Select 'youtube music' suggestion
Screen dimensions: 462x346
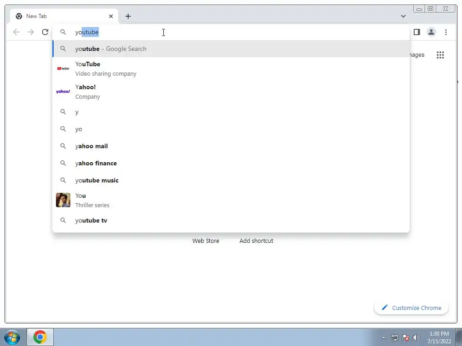tap(231, 180)
